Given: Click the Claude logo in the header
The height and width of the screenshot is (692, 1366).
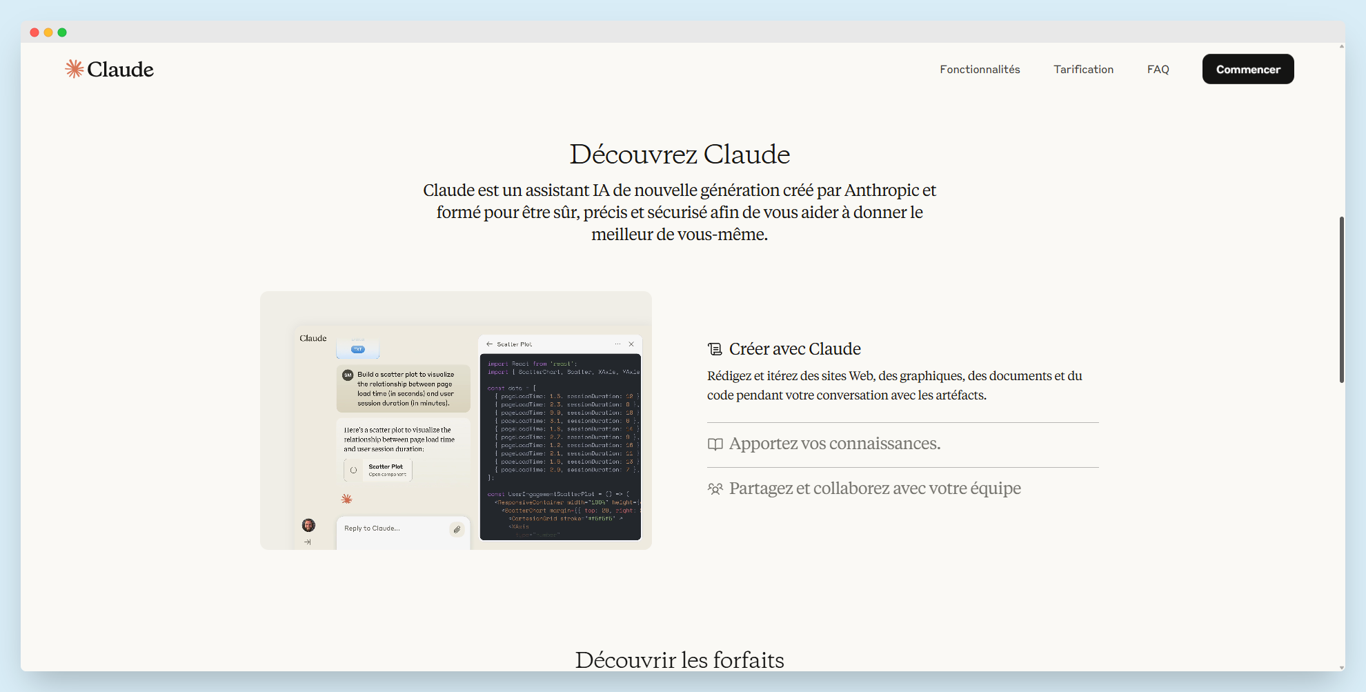Looking at the screenshot, I should click(109, 69).
